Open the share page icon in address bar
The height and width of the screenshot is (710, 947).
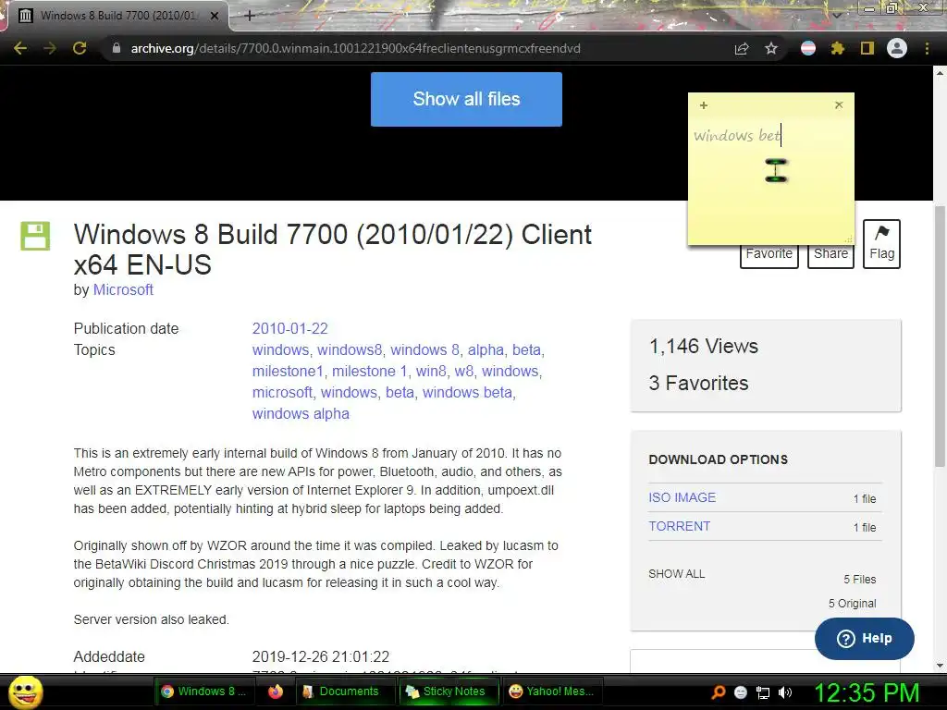(742, 48)
